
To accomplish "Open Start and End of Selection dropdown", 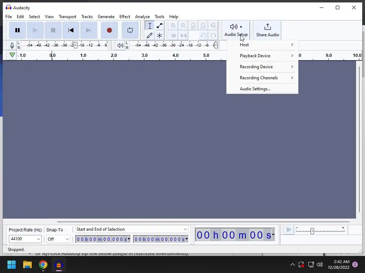I will [132, 229].
